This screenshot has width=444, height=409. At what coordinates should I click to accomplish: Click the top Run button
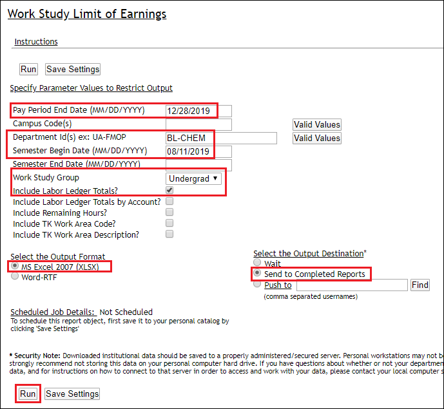[28, 70]
